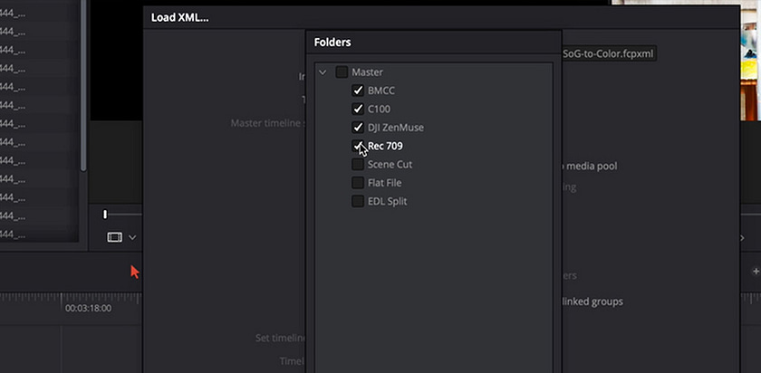761x373 pixels.
Task: Select the Master folder label
Action: [x=368, y=72]
